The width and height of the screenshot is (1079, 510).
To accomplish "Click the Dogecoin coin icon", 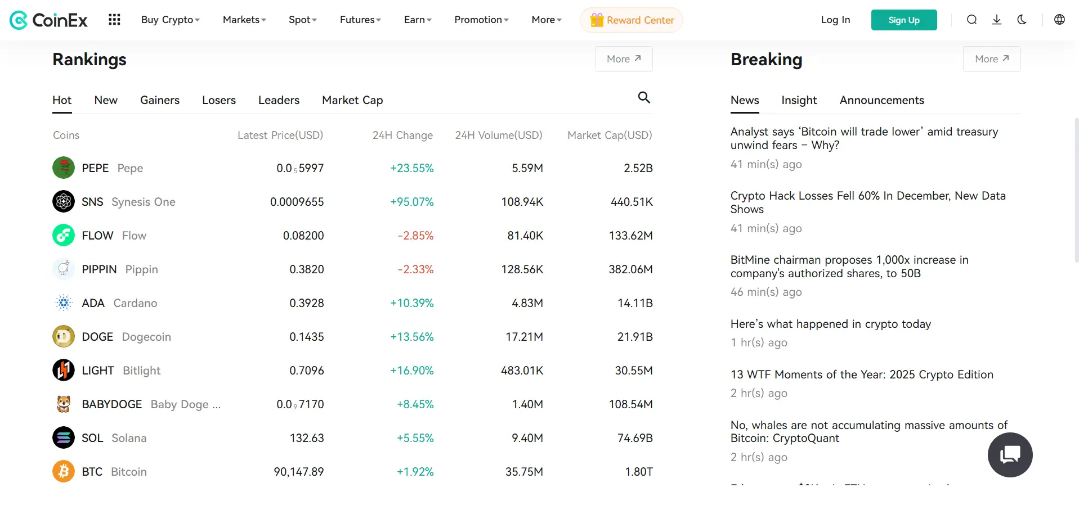I will [64, 336].
